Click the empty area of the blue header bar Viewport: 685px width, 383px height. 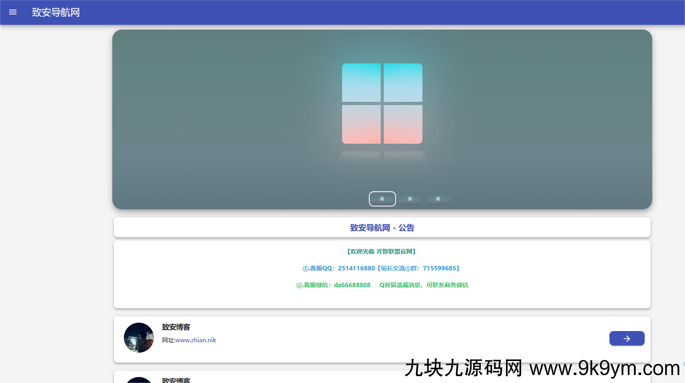[360, 12]
